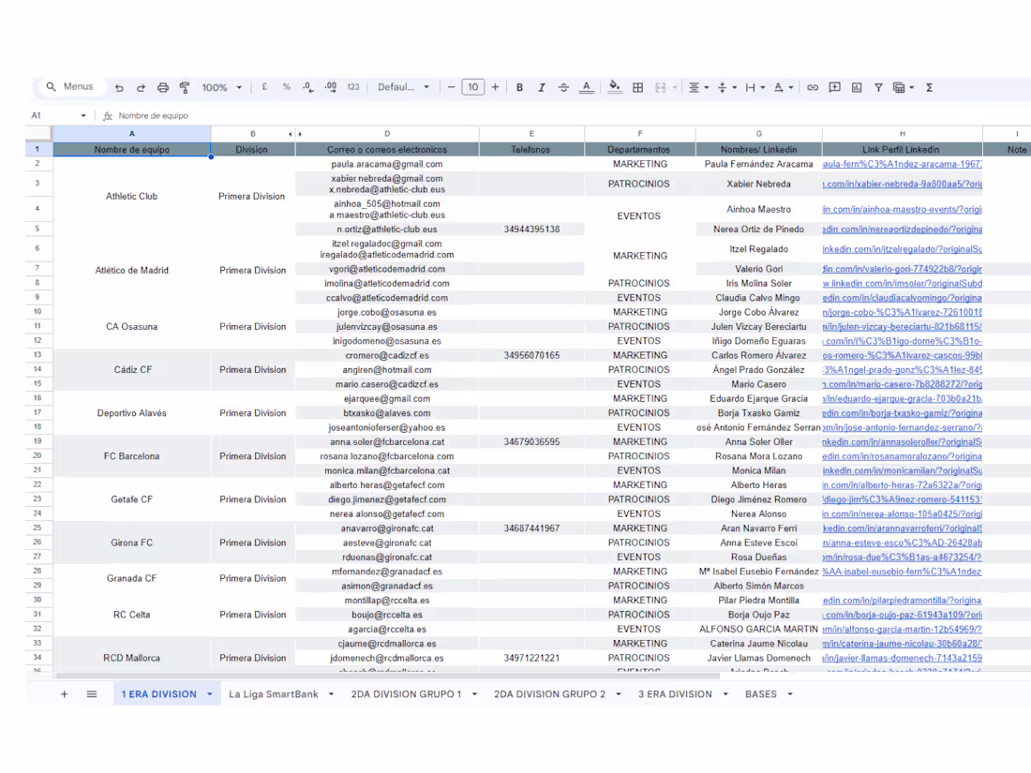1031x773 pixels.
Task: Select cell paula.aracama@gmail.com
Action: [x=387, y=164]
